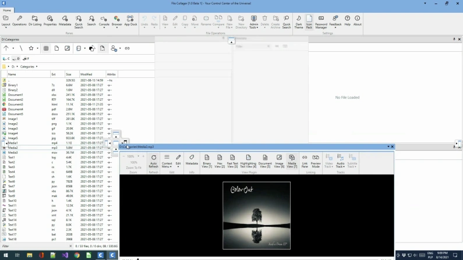Switch to Fast Text View [3]
This screenshot has height=260, width=463.
(x=232, y=161)
